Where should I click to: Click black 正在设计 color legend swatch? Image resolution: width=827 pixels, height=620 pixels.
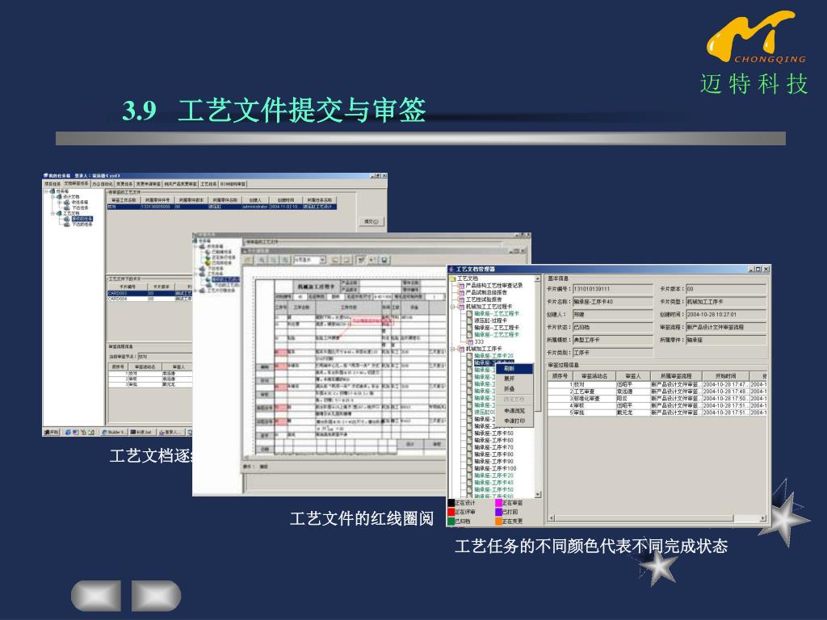(451, 504)
